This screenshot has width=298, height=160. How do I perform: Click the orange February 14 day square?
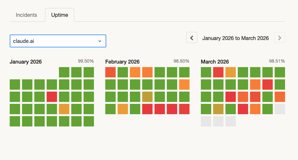point(184,85)
